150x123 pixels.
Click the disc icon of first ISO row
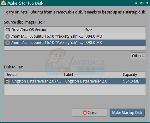tap(8, 36)
